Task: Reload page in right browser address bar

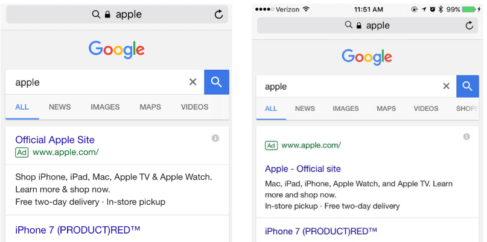Action: click(x=469, y=25)
